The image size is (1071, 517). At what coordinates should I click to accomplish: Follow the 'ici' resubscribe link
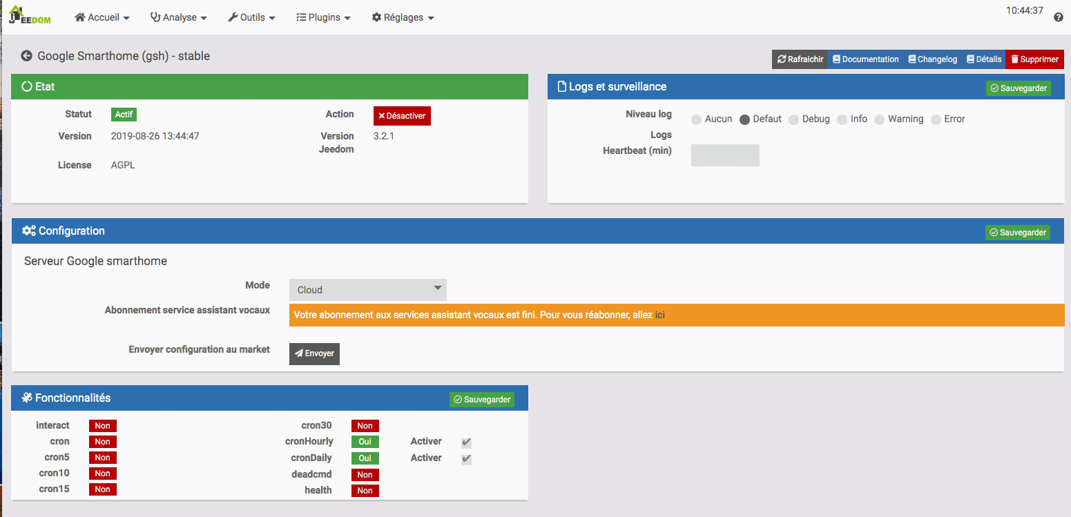(x=660, y=315)
